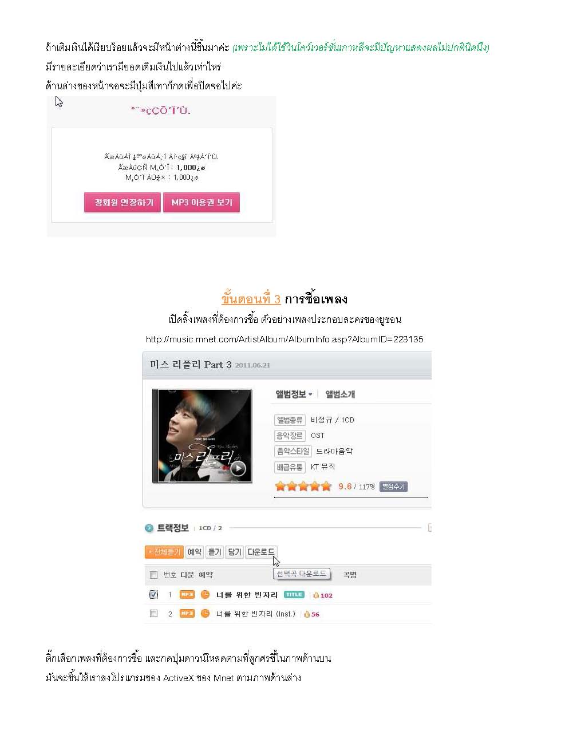Expand 앨범정보 dropdown arrow
Image resolution: width=565 pixels, height=731 pixels.
point(310,394)
